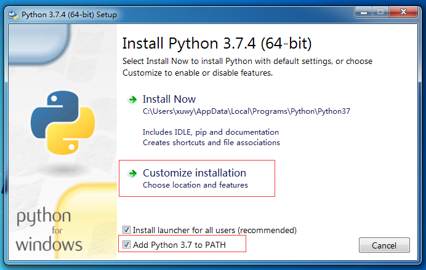The height and width of the screenshot is (270, 426).
Task: Click the Python installer icon in the title bar
Action: [13, 15]
